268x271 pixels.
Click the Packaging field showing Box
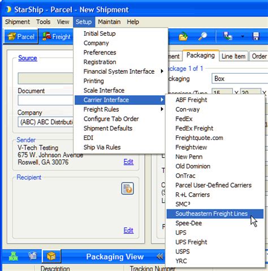click(x=240, y=78)
